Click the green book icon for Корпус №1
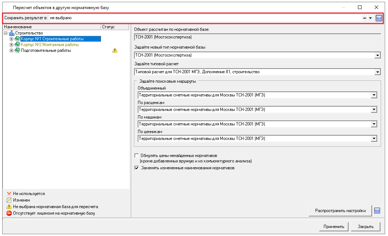This screenshot has width=388, height=236. tap(17, 39)
